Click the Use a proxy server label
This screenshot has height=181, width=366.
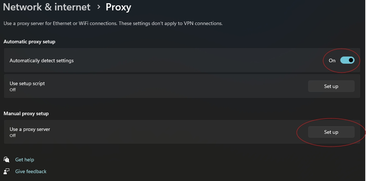point(30,129)
